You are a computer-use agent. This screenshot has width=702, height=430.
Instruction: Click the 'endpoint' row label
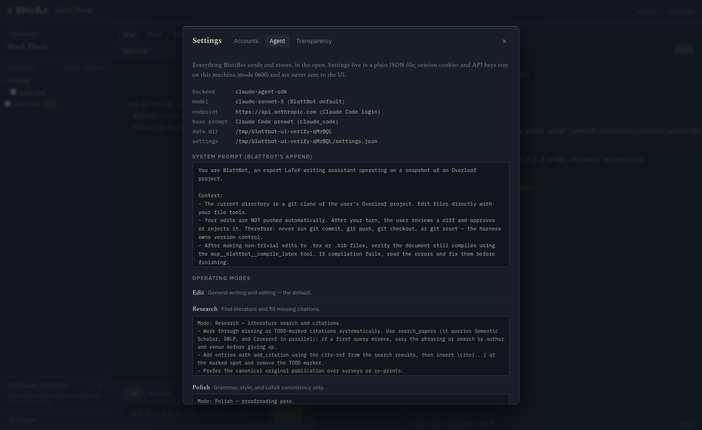pyautogui.click(x=205, y=112)
